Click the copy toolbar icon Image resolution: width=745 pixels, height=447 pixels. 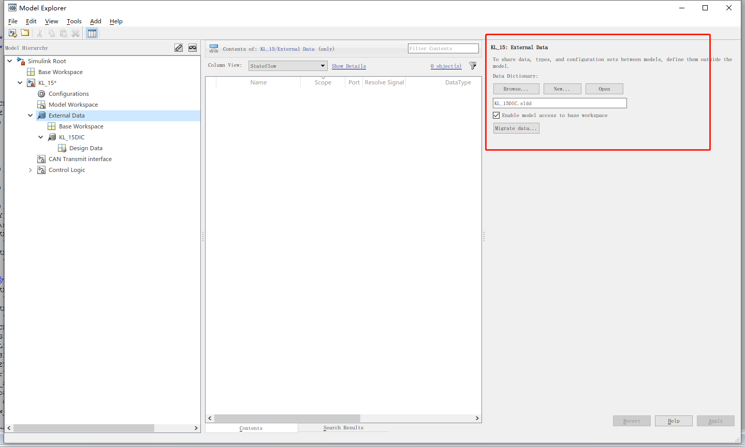point(52,33)
